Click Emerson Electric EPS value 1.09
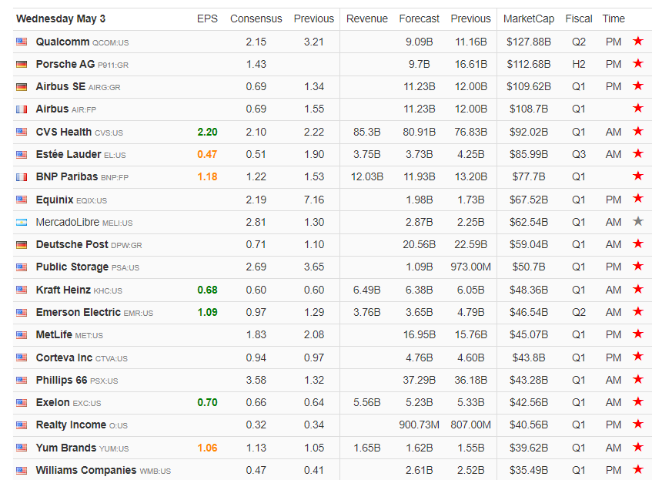652x480 pixels. tap(208, 312)
